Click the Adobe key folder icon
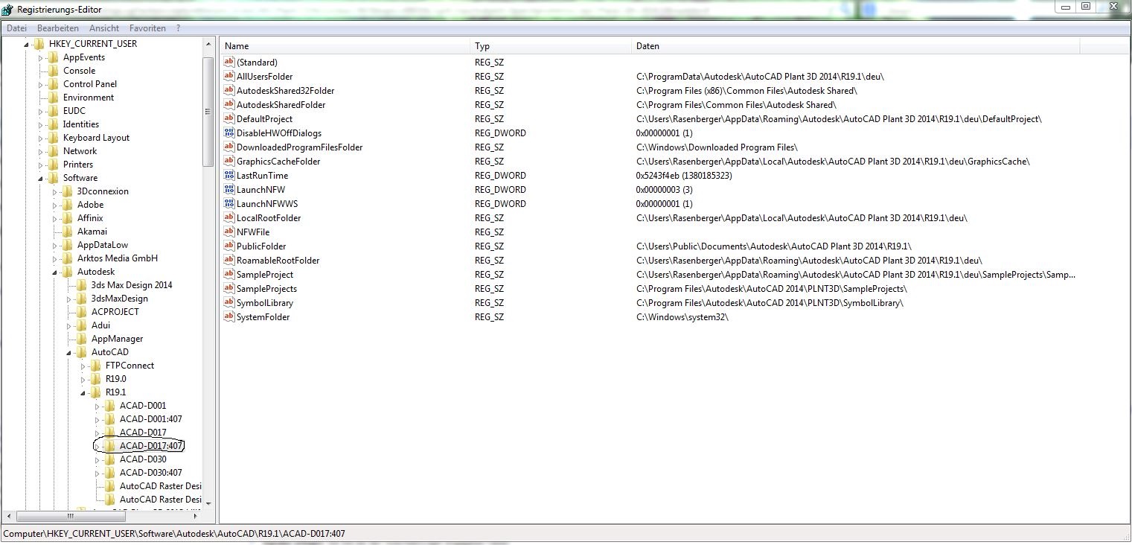The width and height of the screenshot is (1132, 545). (x=68, y=205)
